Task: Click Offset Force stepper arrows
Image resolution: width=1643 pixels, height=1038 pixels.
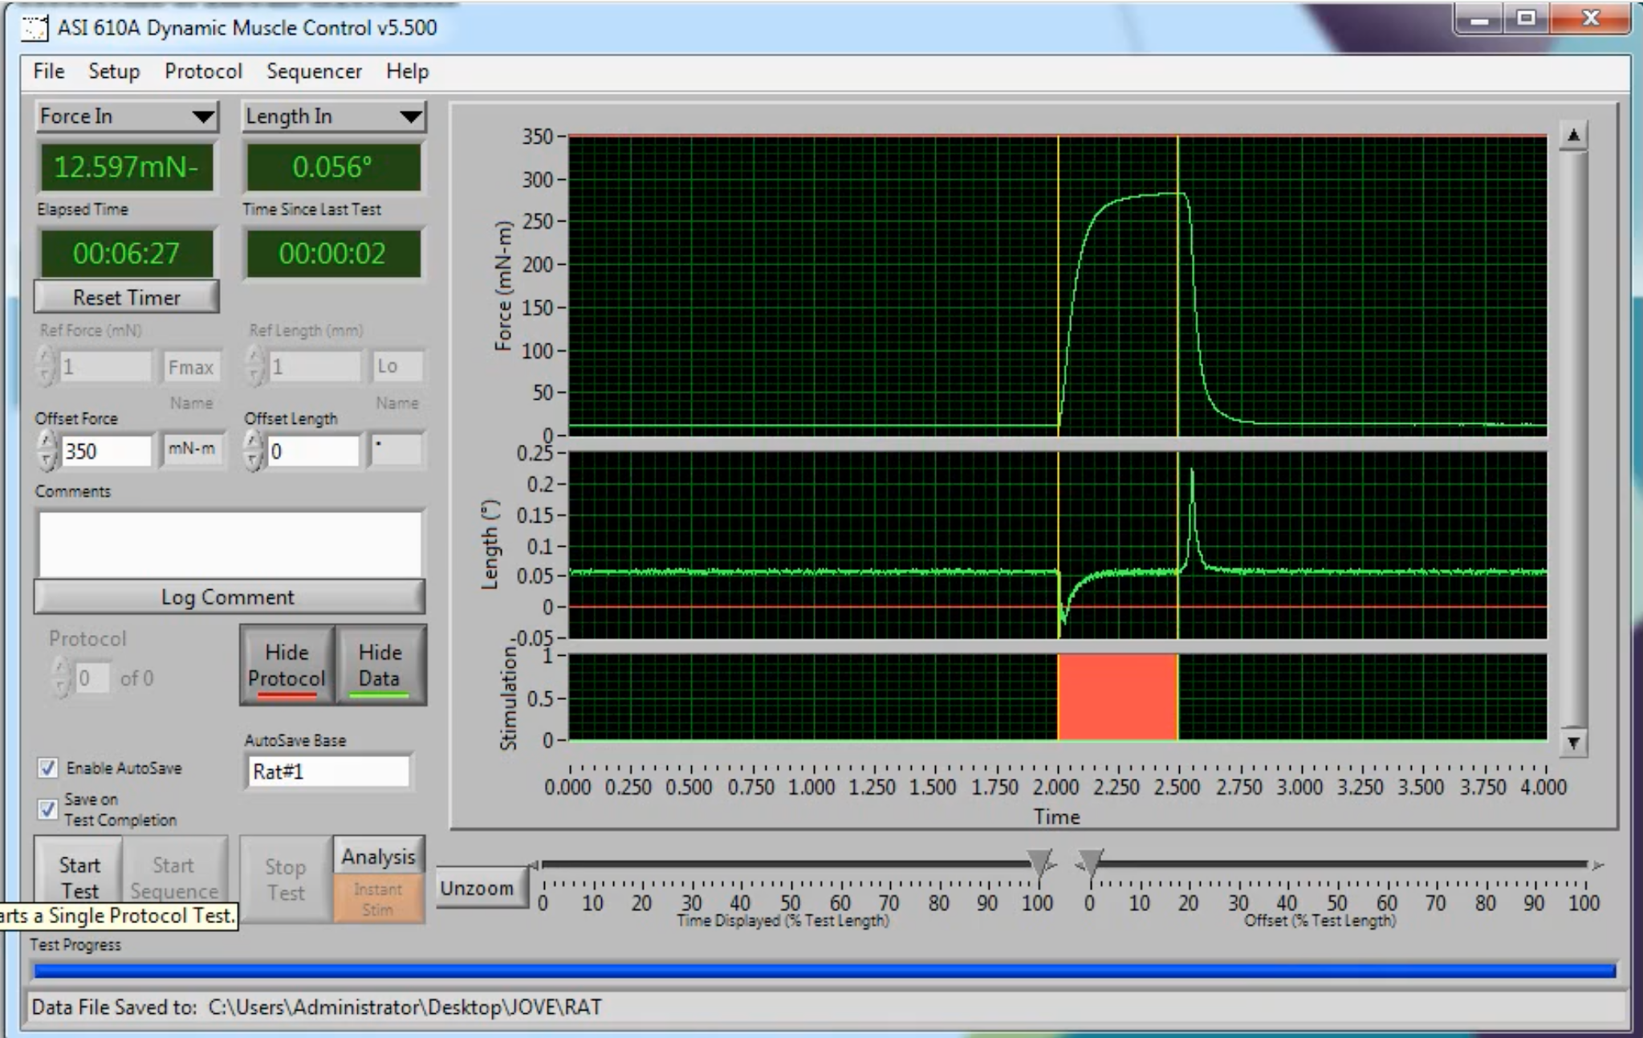Action: [x=47, y=450]
